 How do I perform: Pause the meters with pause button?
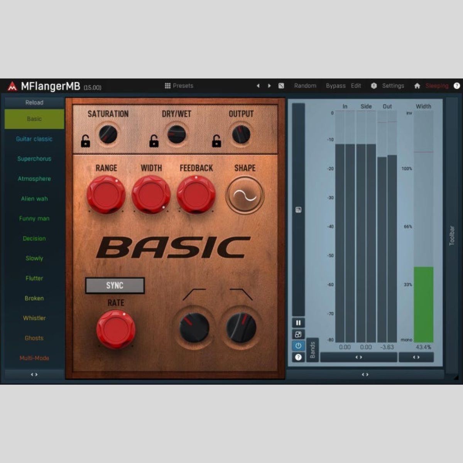[298, 323]
